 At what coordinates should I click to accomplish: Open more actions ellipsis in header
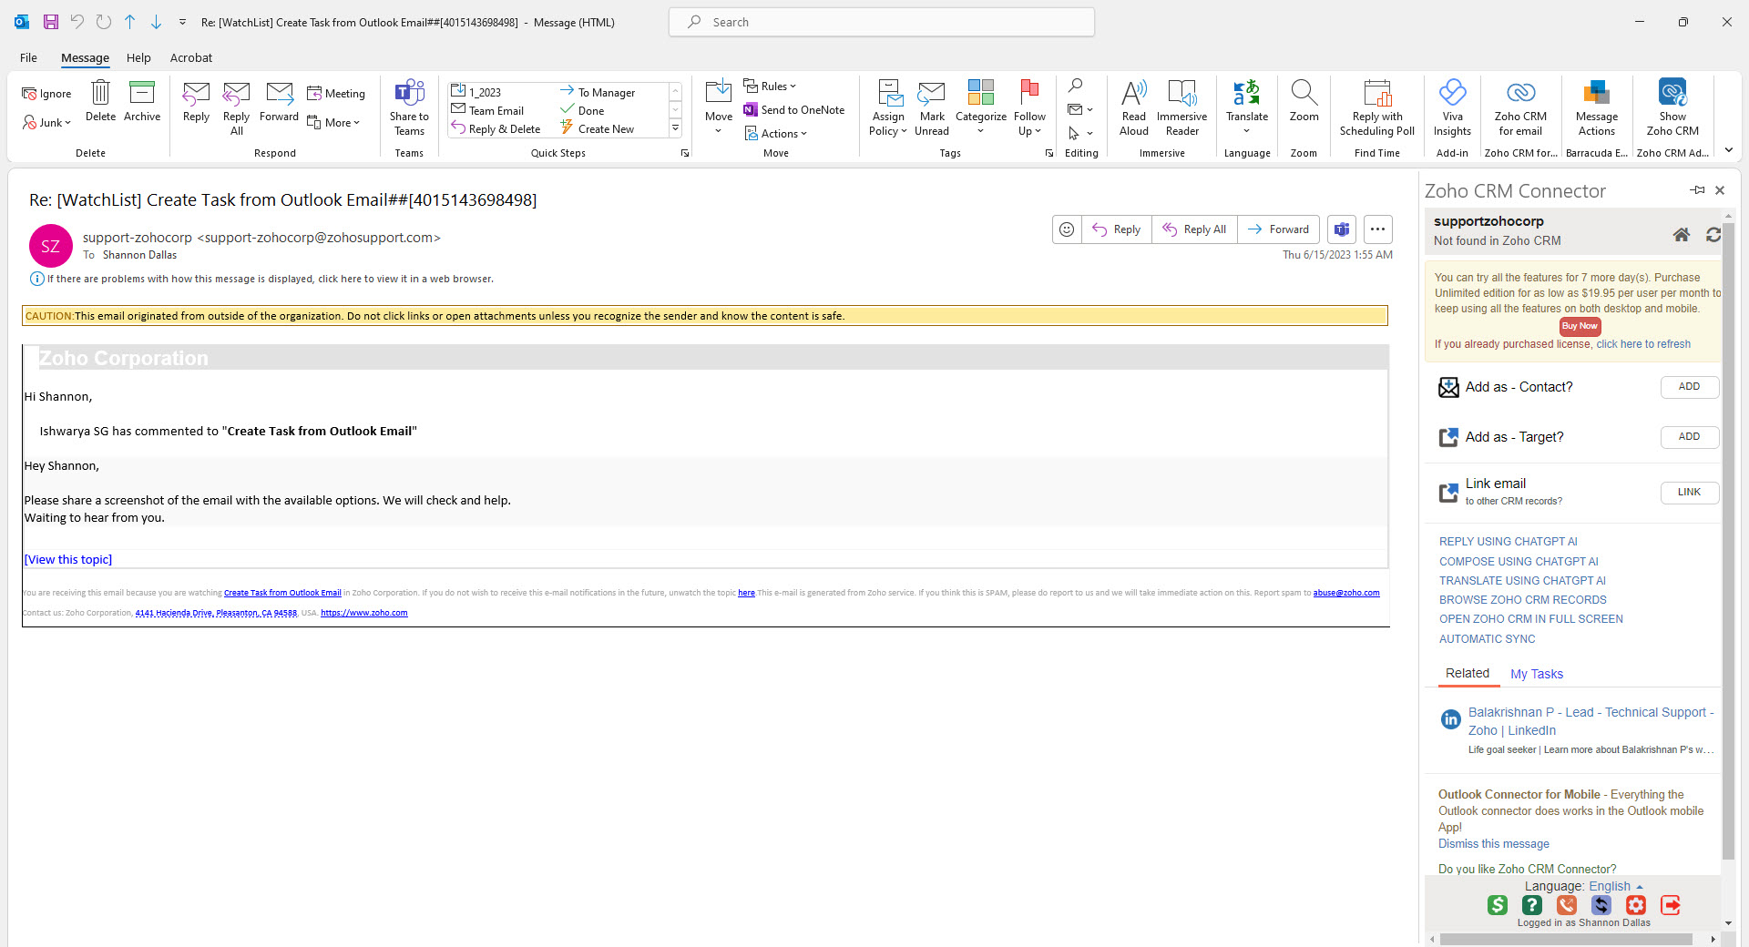point(1378,229)
